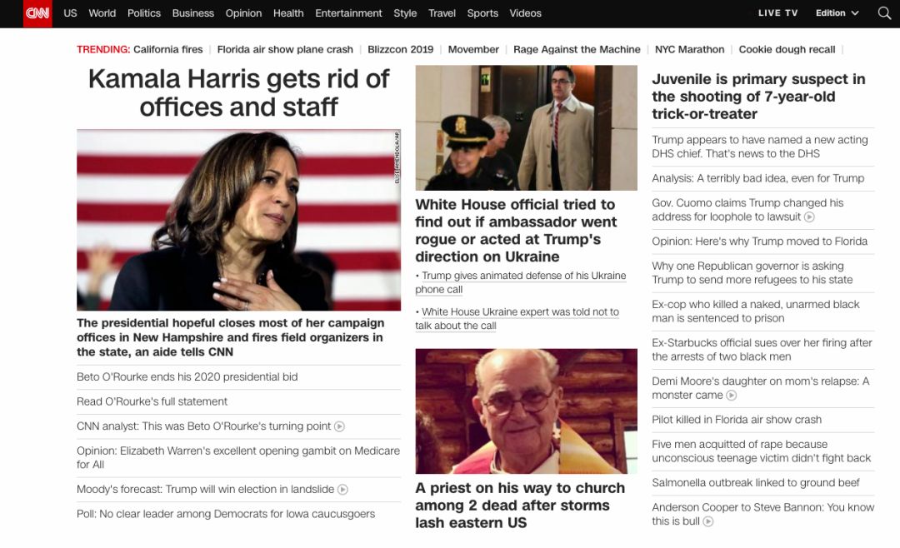Image resolution: width=900 pixels, height=548 pixels.
Task: Open priest among 2 dead after storms headline
Action: [x=520, y=505]
